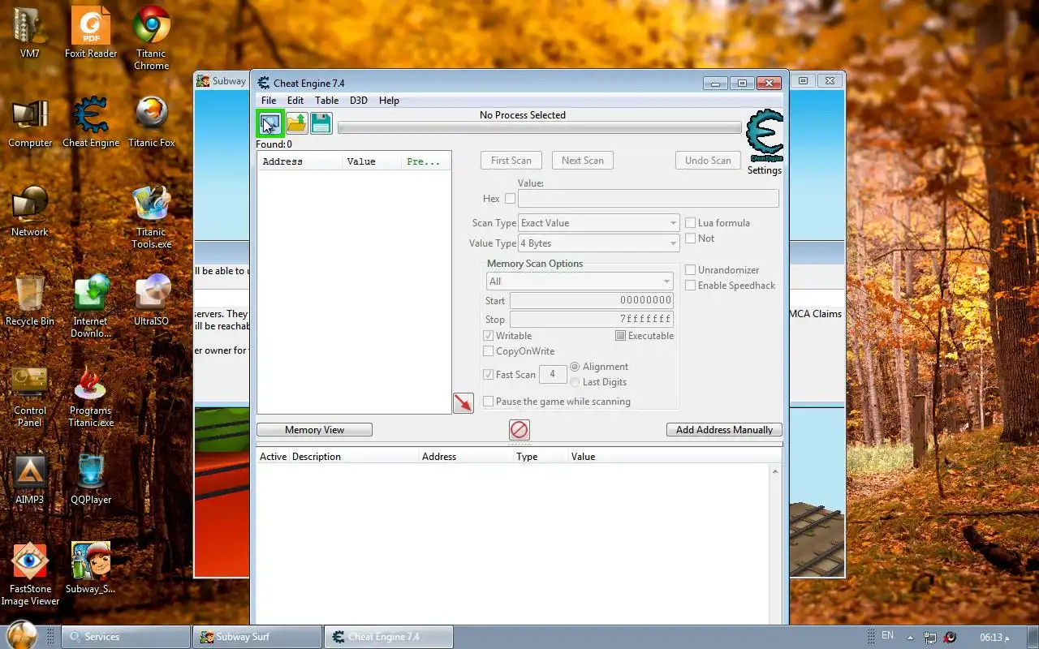The height and width of the screenshot is (649, 1039).
Task: Open Control Panel desktop icon
Action: click(x=30, y=396)
